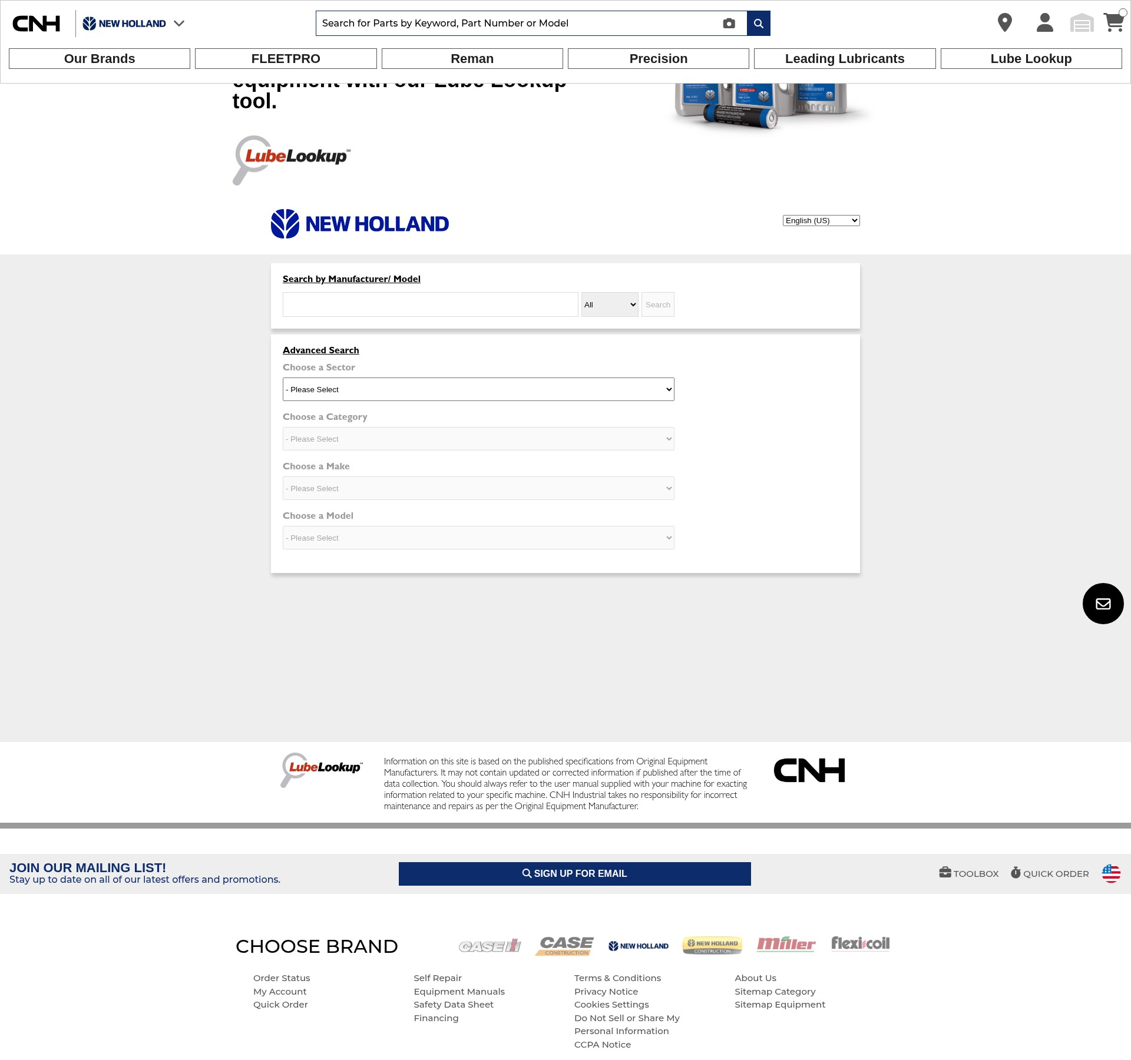Screen dimensions: 1131x1060
Task: Open the English (US) language dropdown
Action: pyautogui.click(x=821, y=220)
